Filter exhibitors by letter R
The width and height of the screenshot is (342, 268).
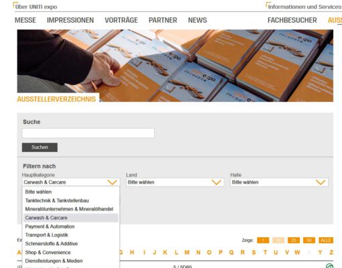242,253
